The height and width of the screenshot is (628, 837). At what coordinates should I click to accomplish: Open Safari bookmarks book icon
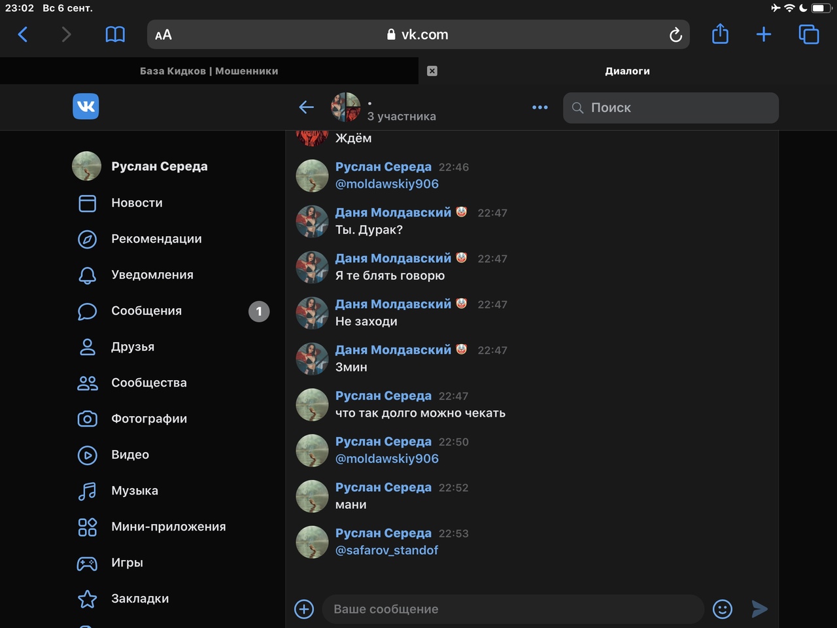pos(115,35)
